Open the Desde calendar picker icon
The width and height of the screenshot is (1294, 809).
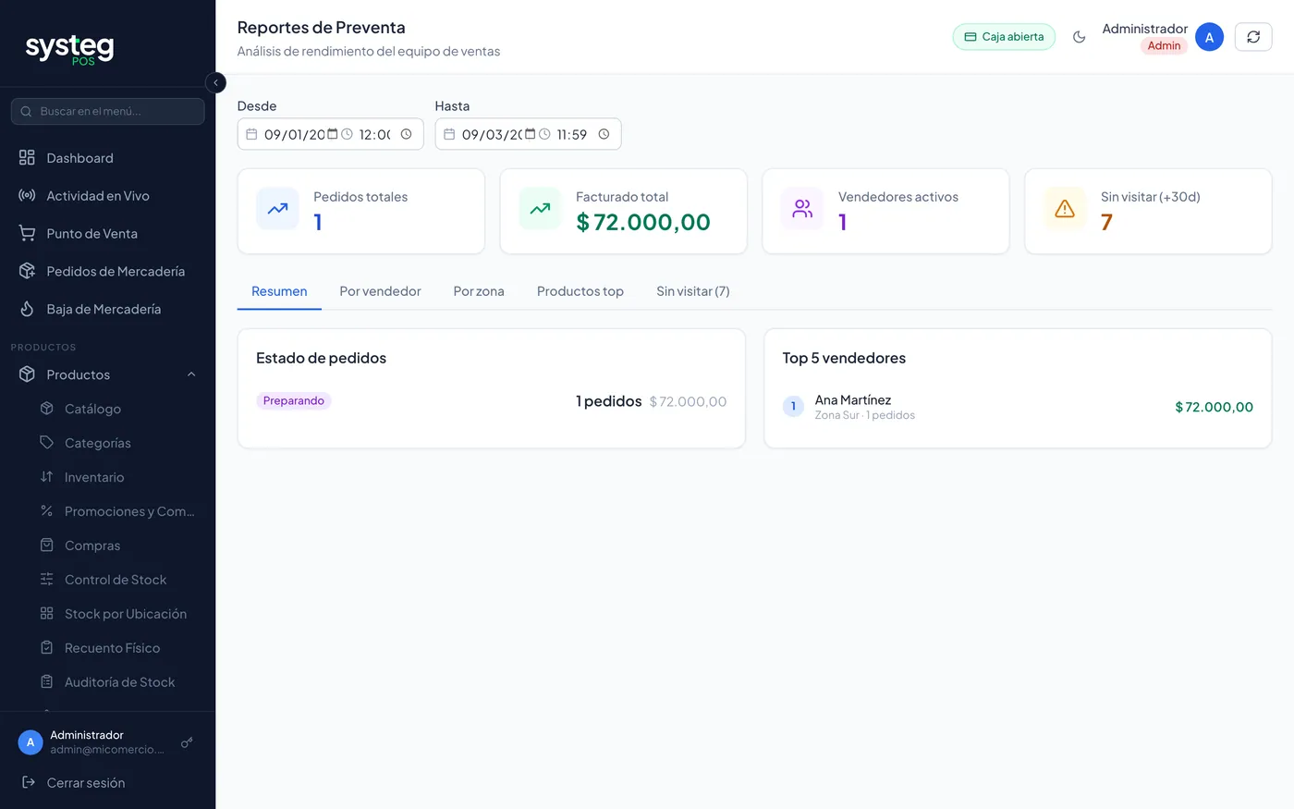point(333,134)
